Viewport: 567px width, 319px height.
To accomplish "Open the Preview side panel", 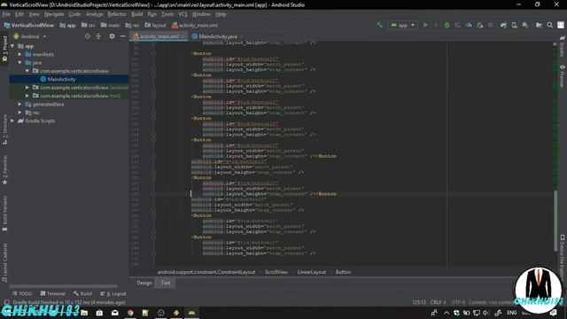I will [x=563, y=76].
